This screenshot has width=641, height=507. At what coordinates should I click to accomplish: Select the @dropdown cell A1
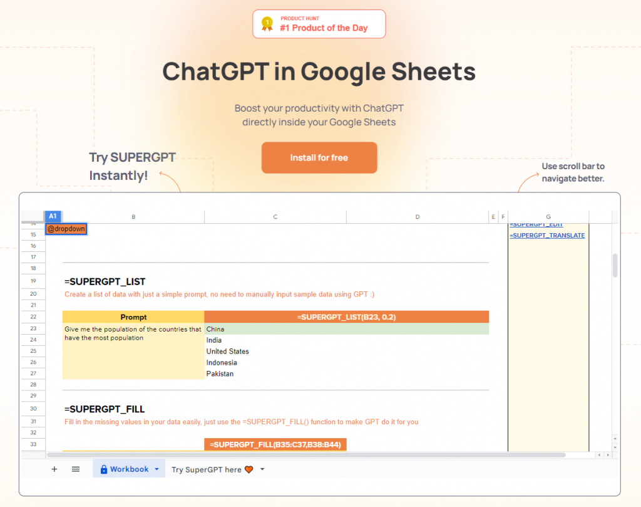(66, 229)
